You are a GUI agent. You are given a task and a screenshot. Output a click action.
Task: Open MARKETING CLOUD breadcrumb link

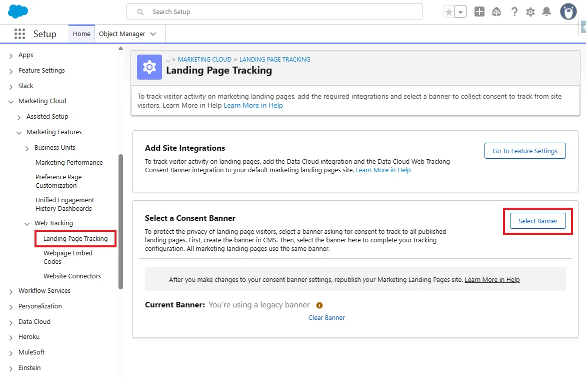coord(204,60)
